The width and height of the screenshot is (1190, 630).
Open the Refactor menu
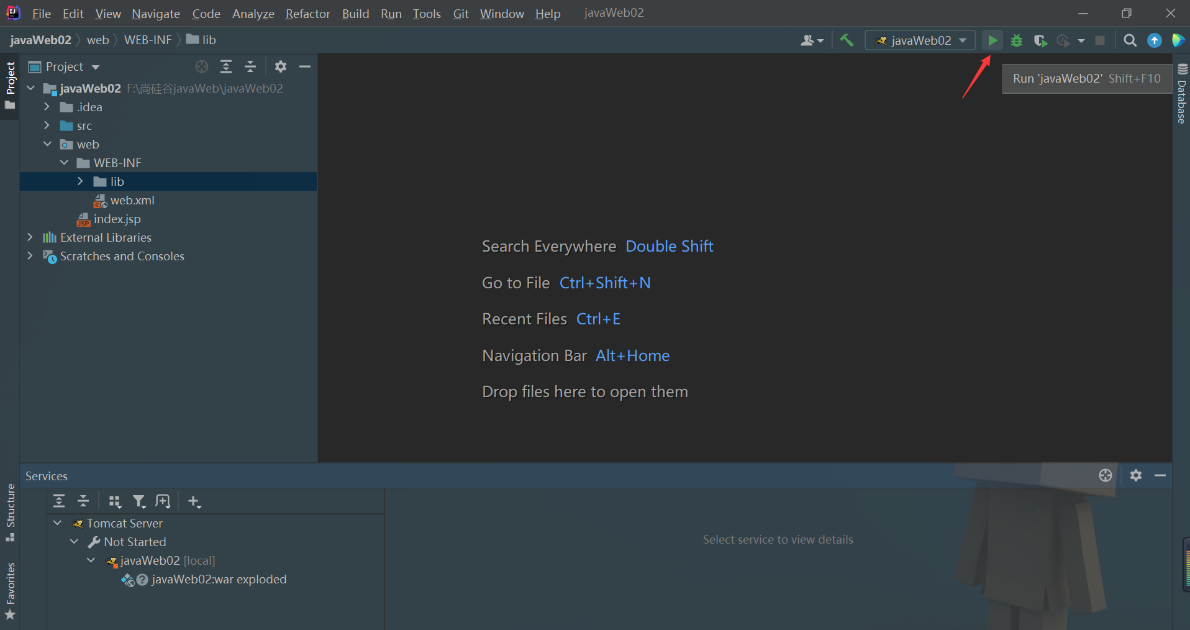click(x=307, y=14)
